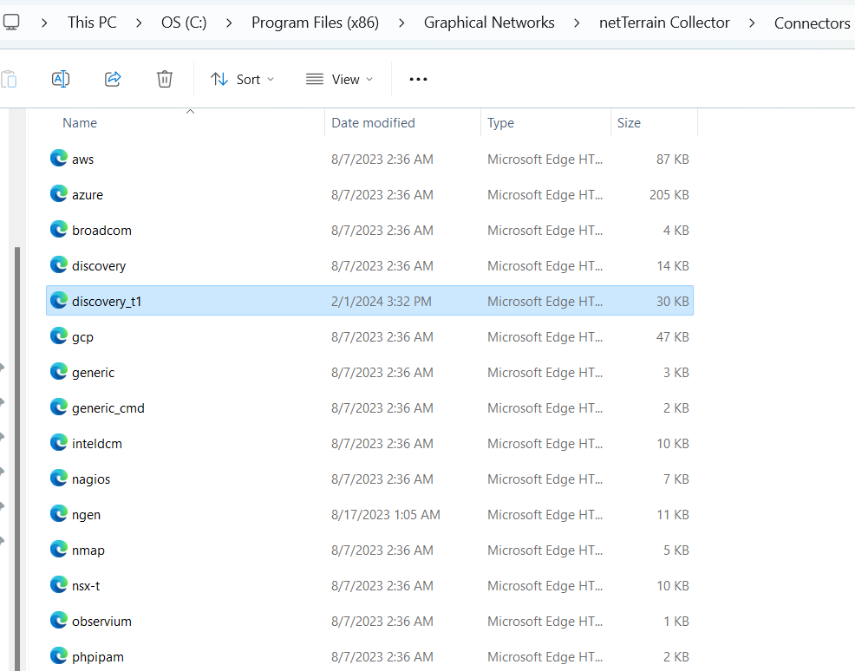Go to OS (C:) in address bar
Screen dimensions: 855x671
click(x=184, y=23)
